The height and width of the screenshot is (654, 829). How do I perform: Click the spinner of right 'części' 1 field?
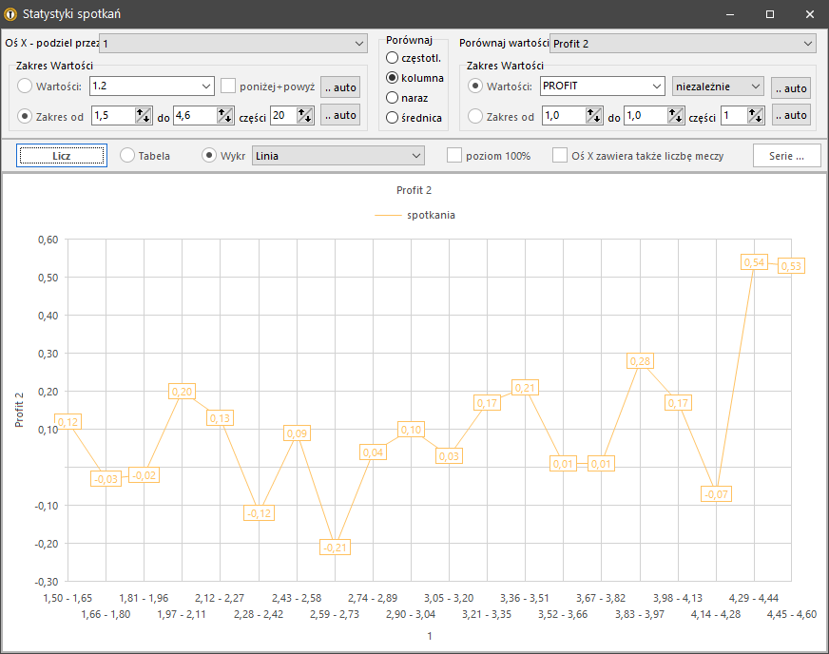[755, 115]
